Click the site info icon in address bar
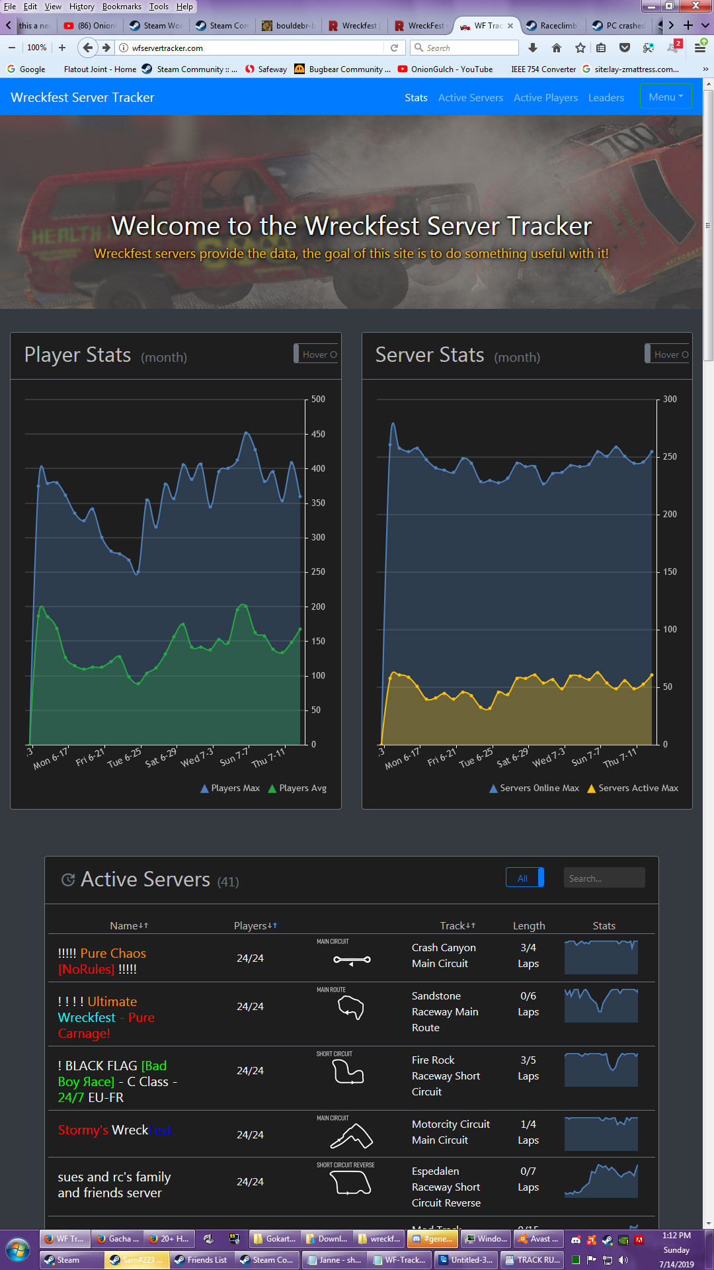The image size is (714, 1270). click(x=124, y=48)
